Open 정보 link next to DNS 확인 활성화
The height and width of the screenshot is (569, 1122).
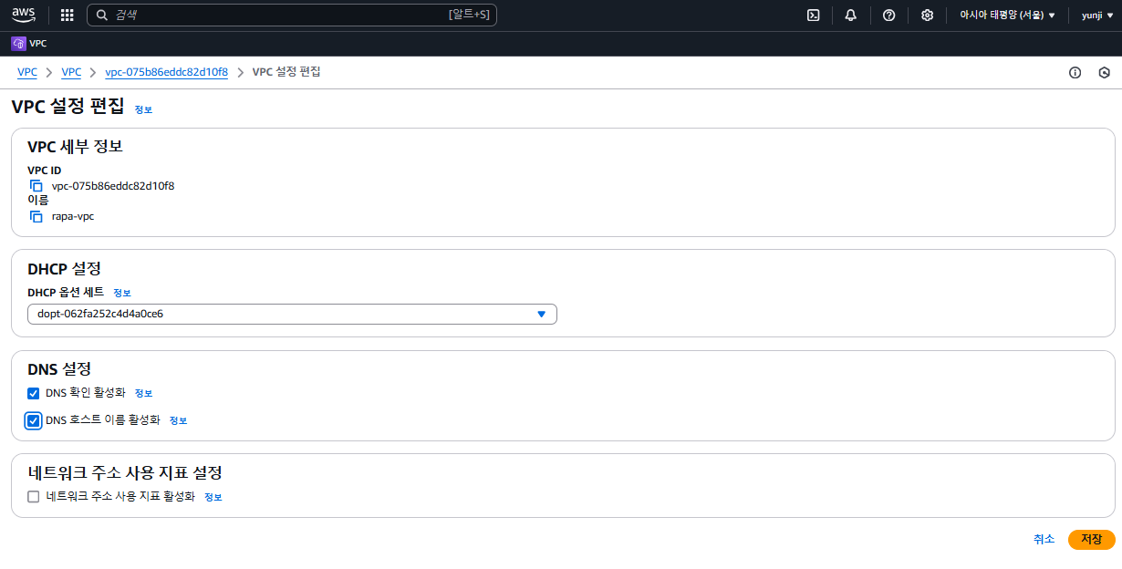point(143,393)
